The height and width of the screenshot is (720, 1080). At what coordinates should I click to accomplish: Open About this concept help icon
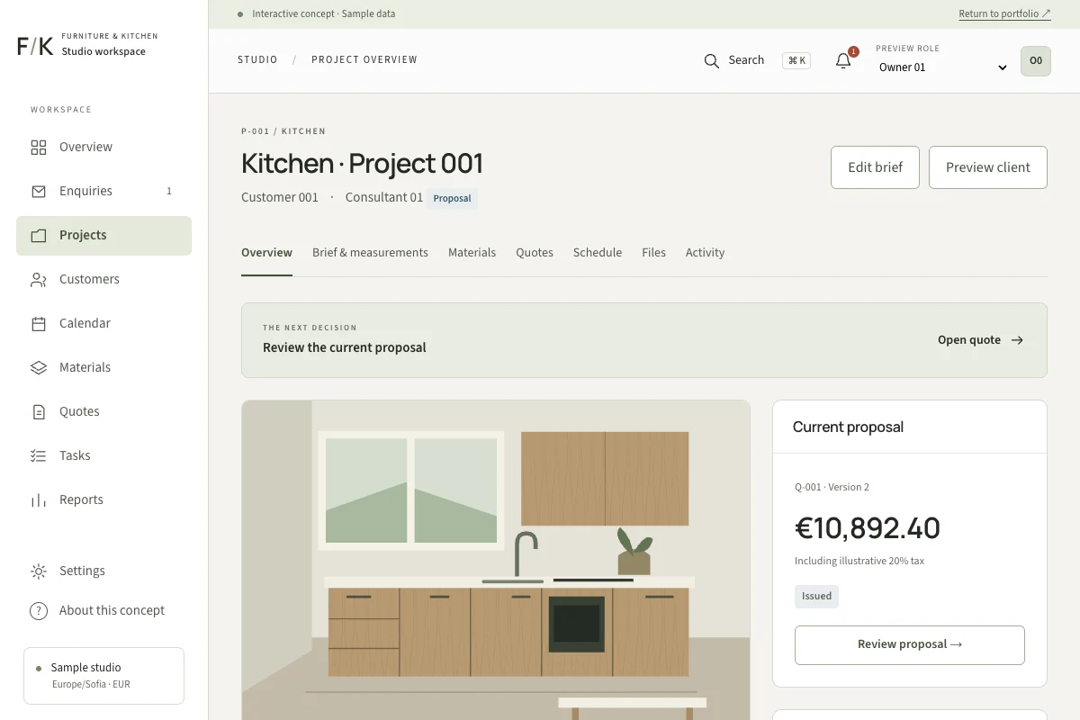pos(39,610)
